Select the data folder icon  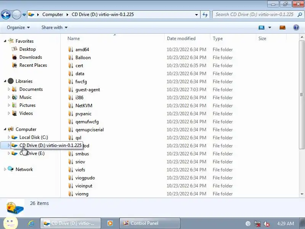point(71,73)
